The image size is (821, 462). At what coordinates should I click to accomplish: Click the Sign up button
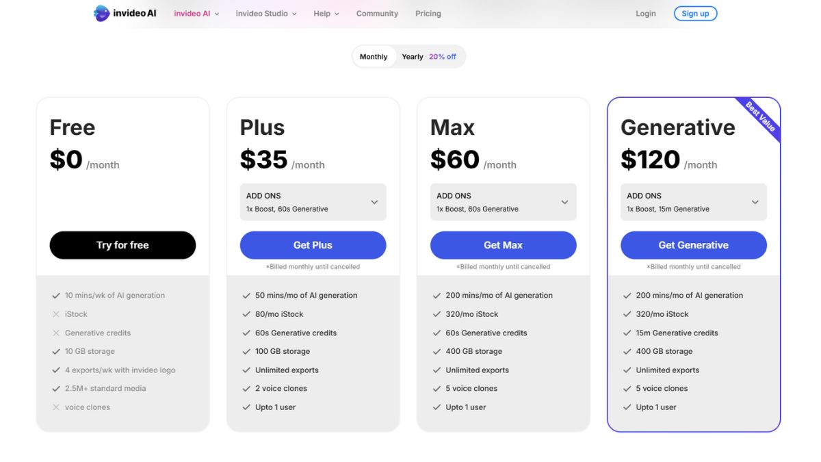(695, 14)
